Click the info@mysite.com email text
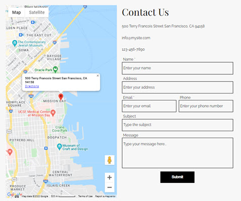 pos(136,38)
